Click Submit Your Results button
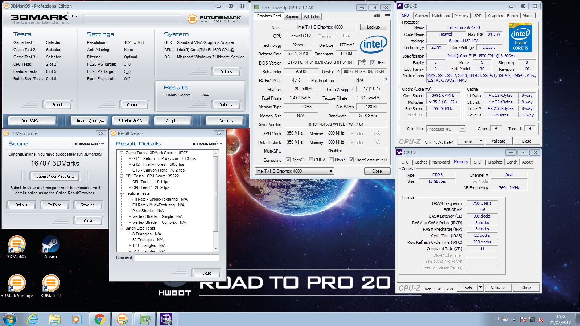Screen dimensions: 580x326 click(55, 176)
